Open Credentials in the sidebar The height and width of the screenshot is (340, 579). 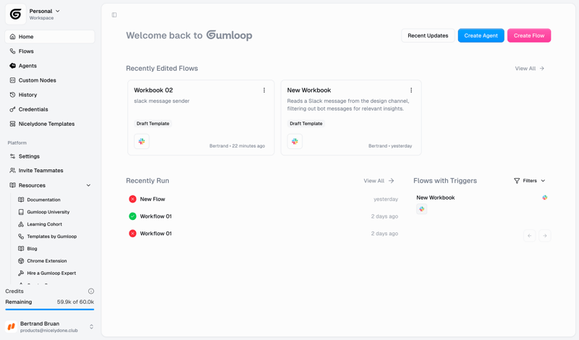(50, 109)
